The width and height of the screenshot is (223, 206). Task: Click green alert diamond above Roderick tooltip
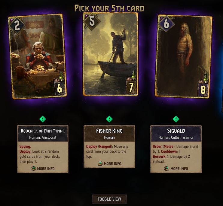tap(43, 119)
